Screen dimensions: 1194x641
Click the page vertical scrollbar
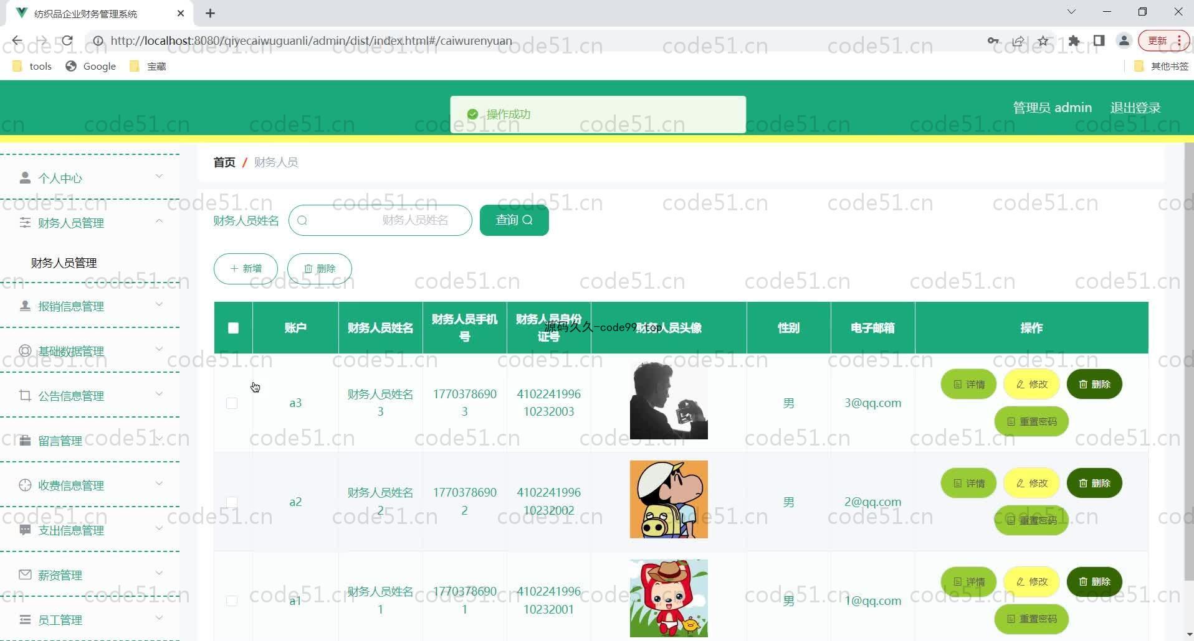click(x=1188, y=361)
